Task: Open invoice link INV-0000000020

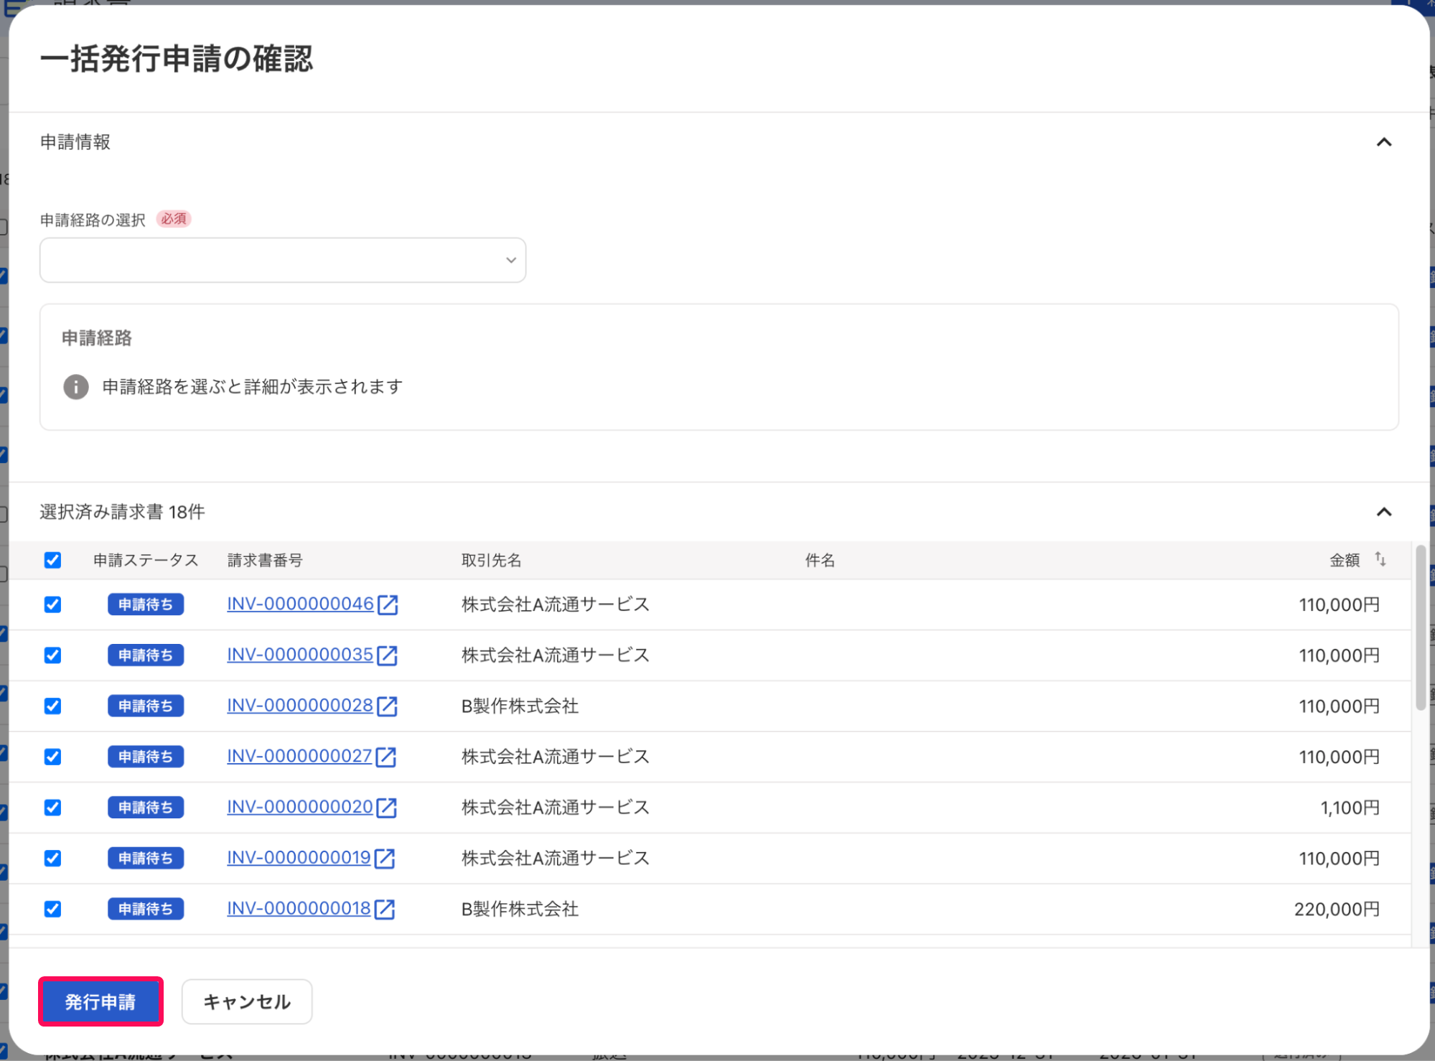Action: (300, 808)
